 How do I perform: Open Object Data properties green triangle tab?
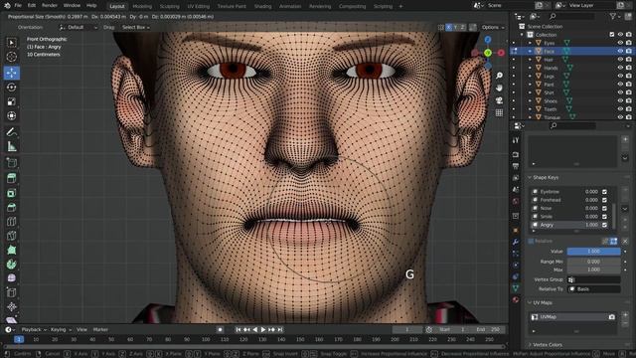coord(516,288)
